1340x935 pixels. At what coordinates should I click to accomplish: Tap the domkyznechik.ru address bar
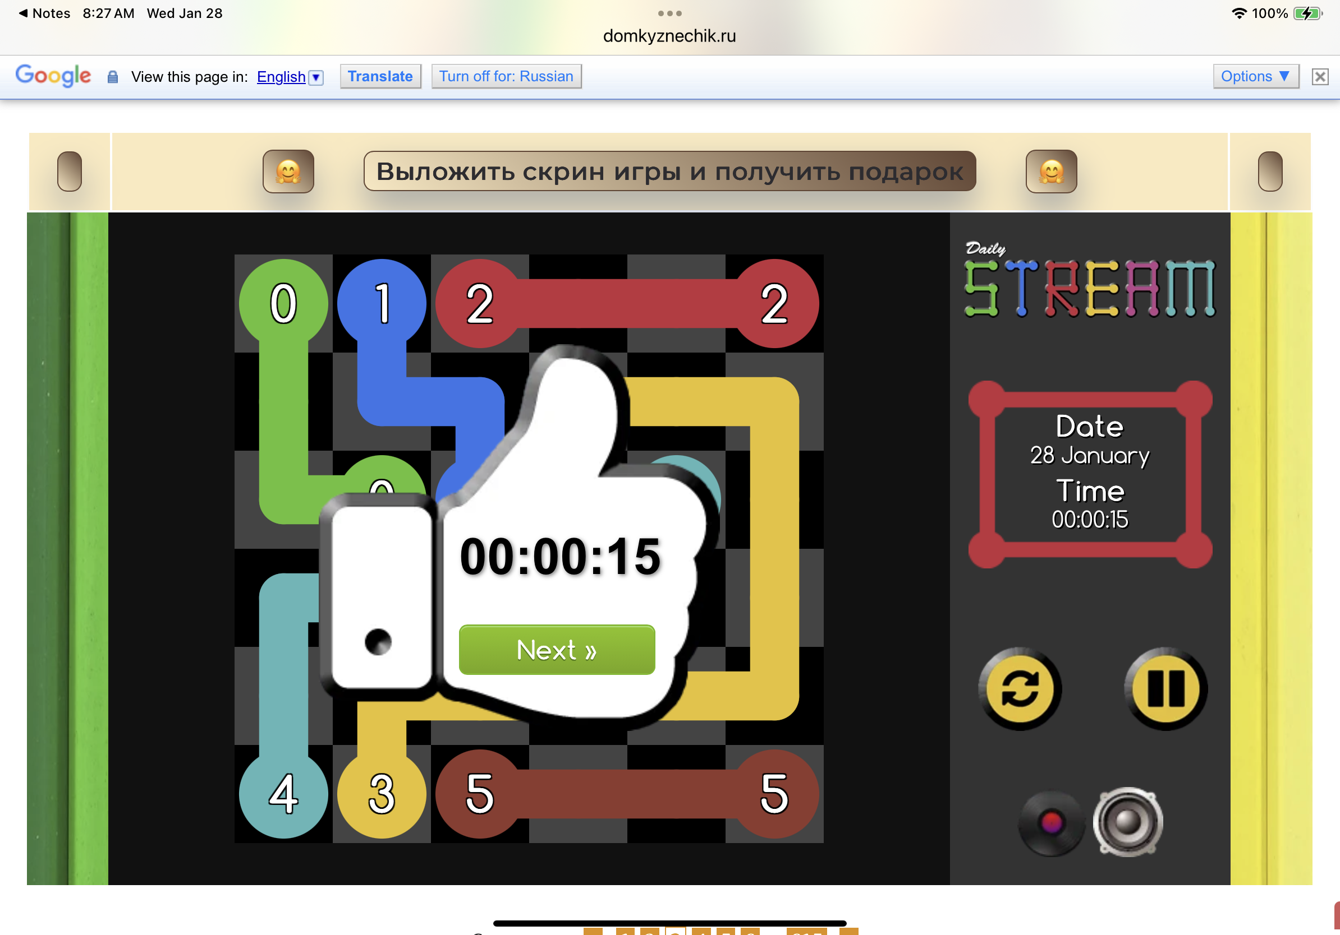point(669,36)
